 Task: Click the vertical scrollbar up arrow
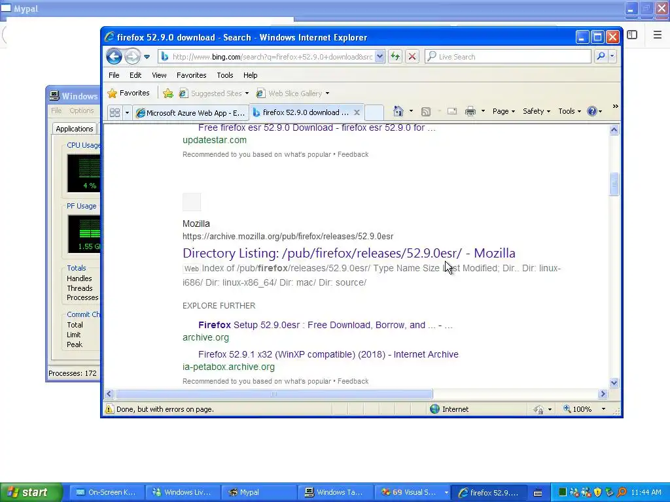pos(614,129)
